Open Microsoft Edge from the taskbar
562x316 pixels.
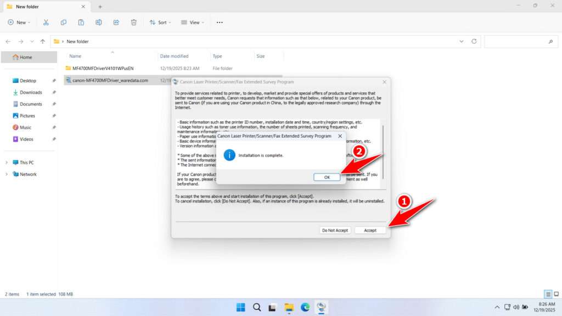point(305,307)
